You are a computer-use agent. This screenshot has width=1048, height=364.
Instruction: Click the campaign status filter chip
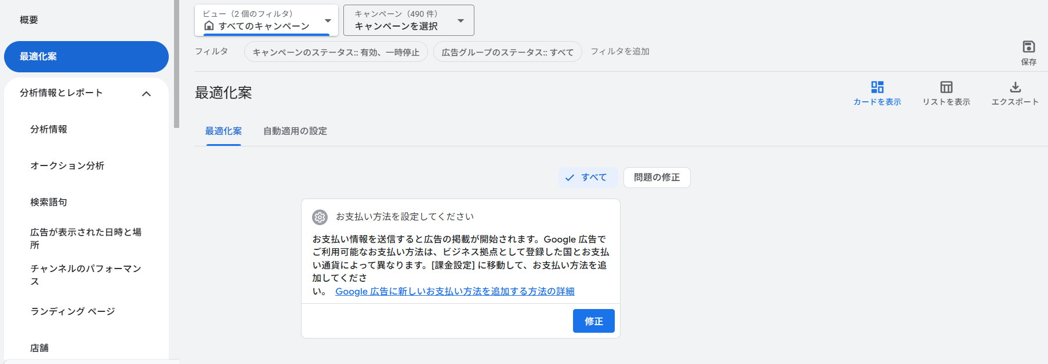point(336,52)
